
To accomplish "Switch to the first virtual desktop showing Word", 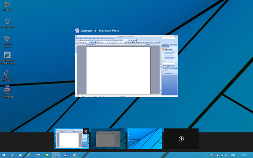I will click(72, 139).
